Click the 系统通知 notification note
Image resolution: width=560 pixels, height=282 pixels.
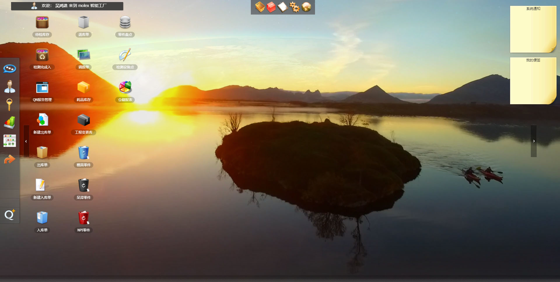click(x=533, y=29)
